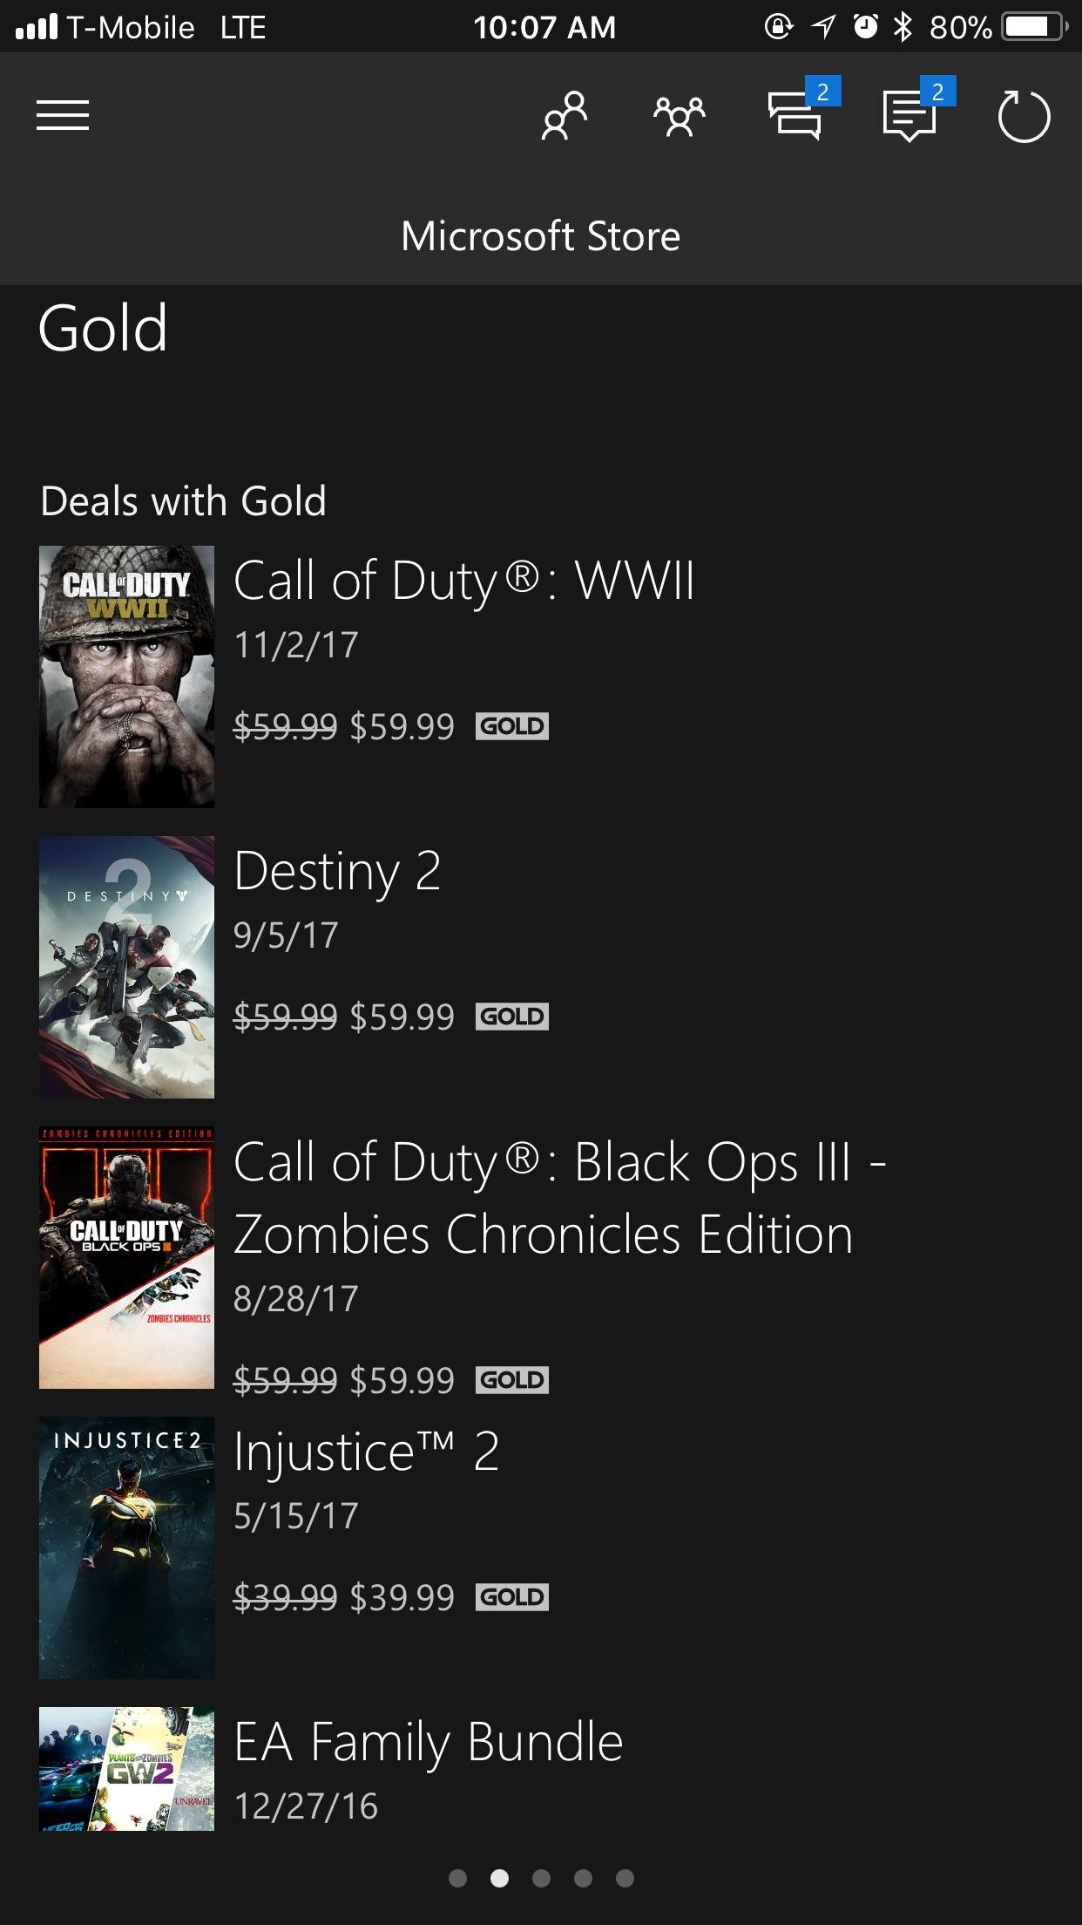Tap the GOLD badge for Injustice 2

coord(512,1597)
